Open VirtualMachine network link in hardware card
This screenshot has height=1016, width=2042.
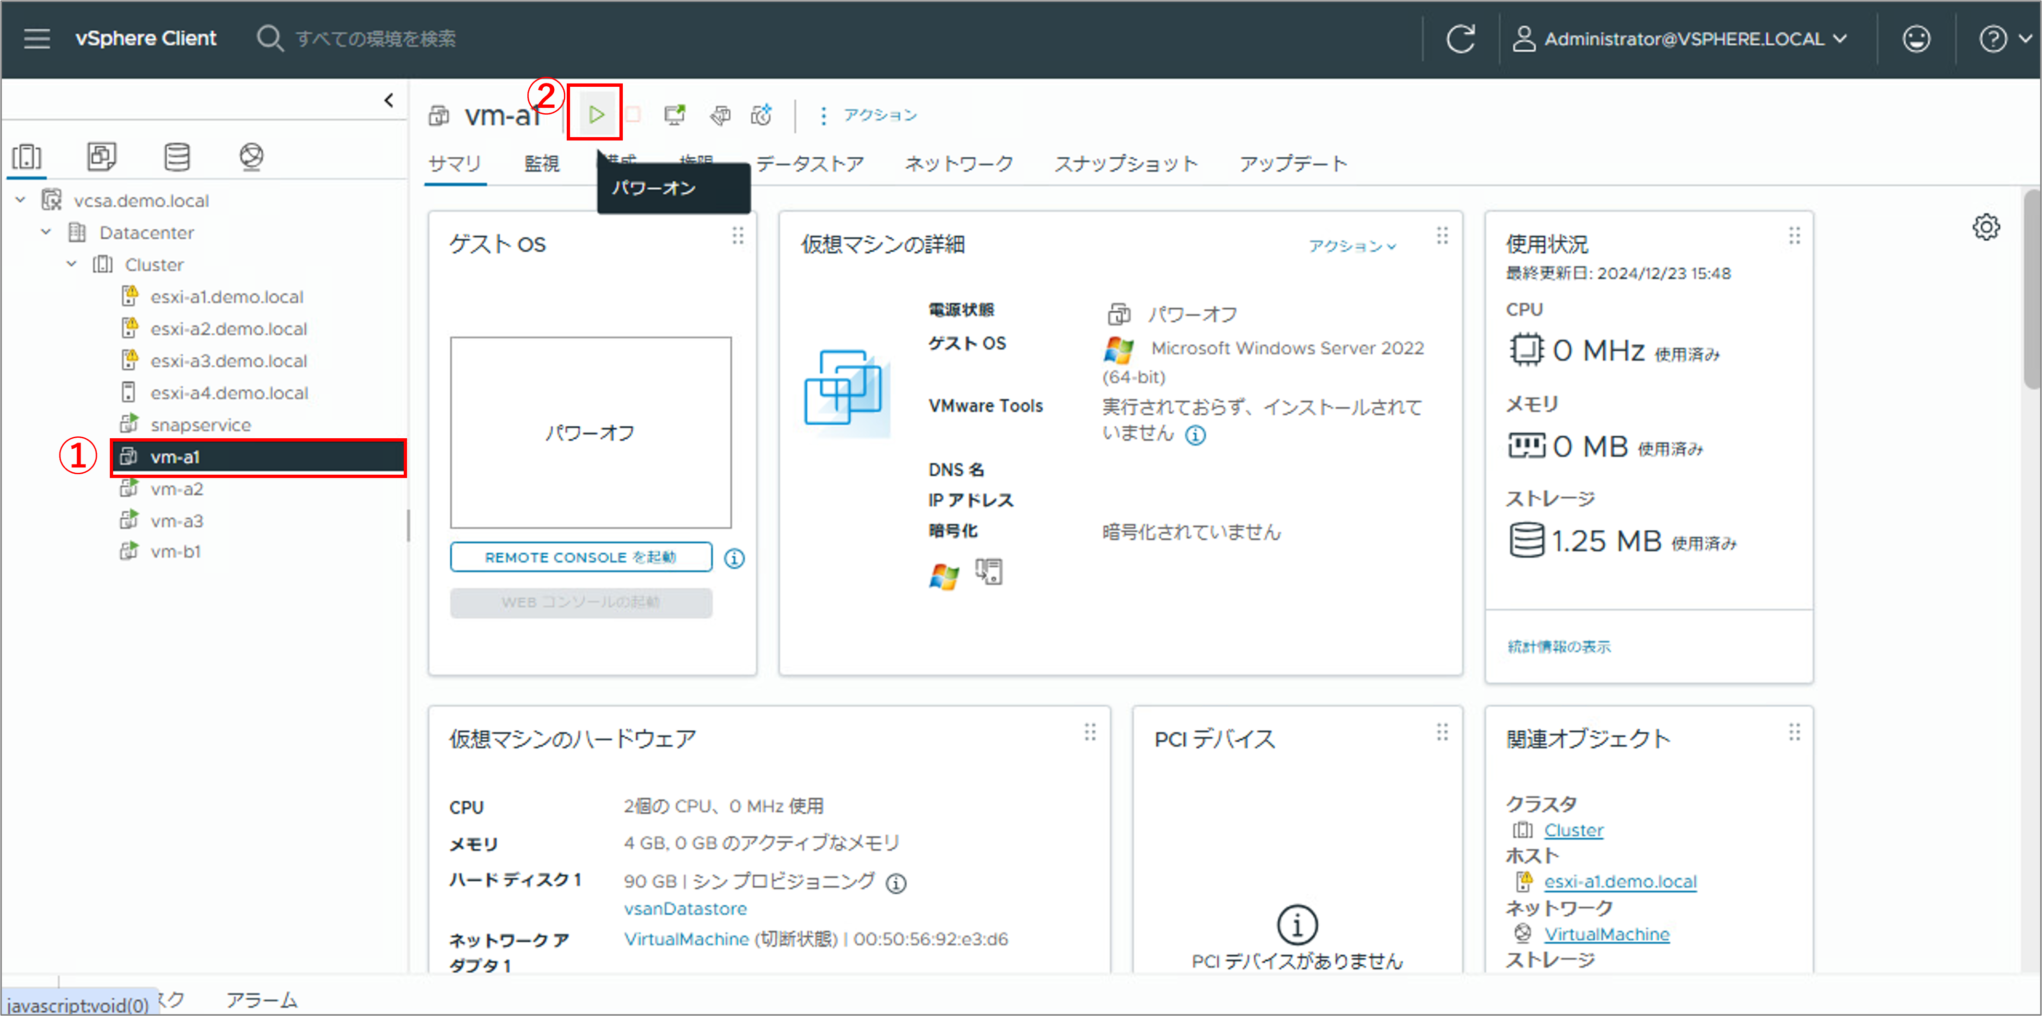pos(686,939)
